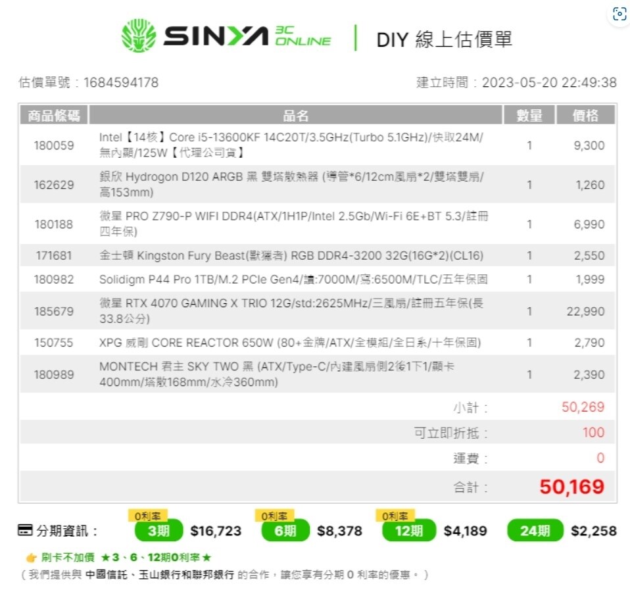The height and width of the screenshot is (592, 630).
Task: Click the DIY 線上估價單 title
Action: point(445,39)
